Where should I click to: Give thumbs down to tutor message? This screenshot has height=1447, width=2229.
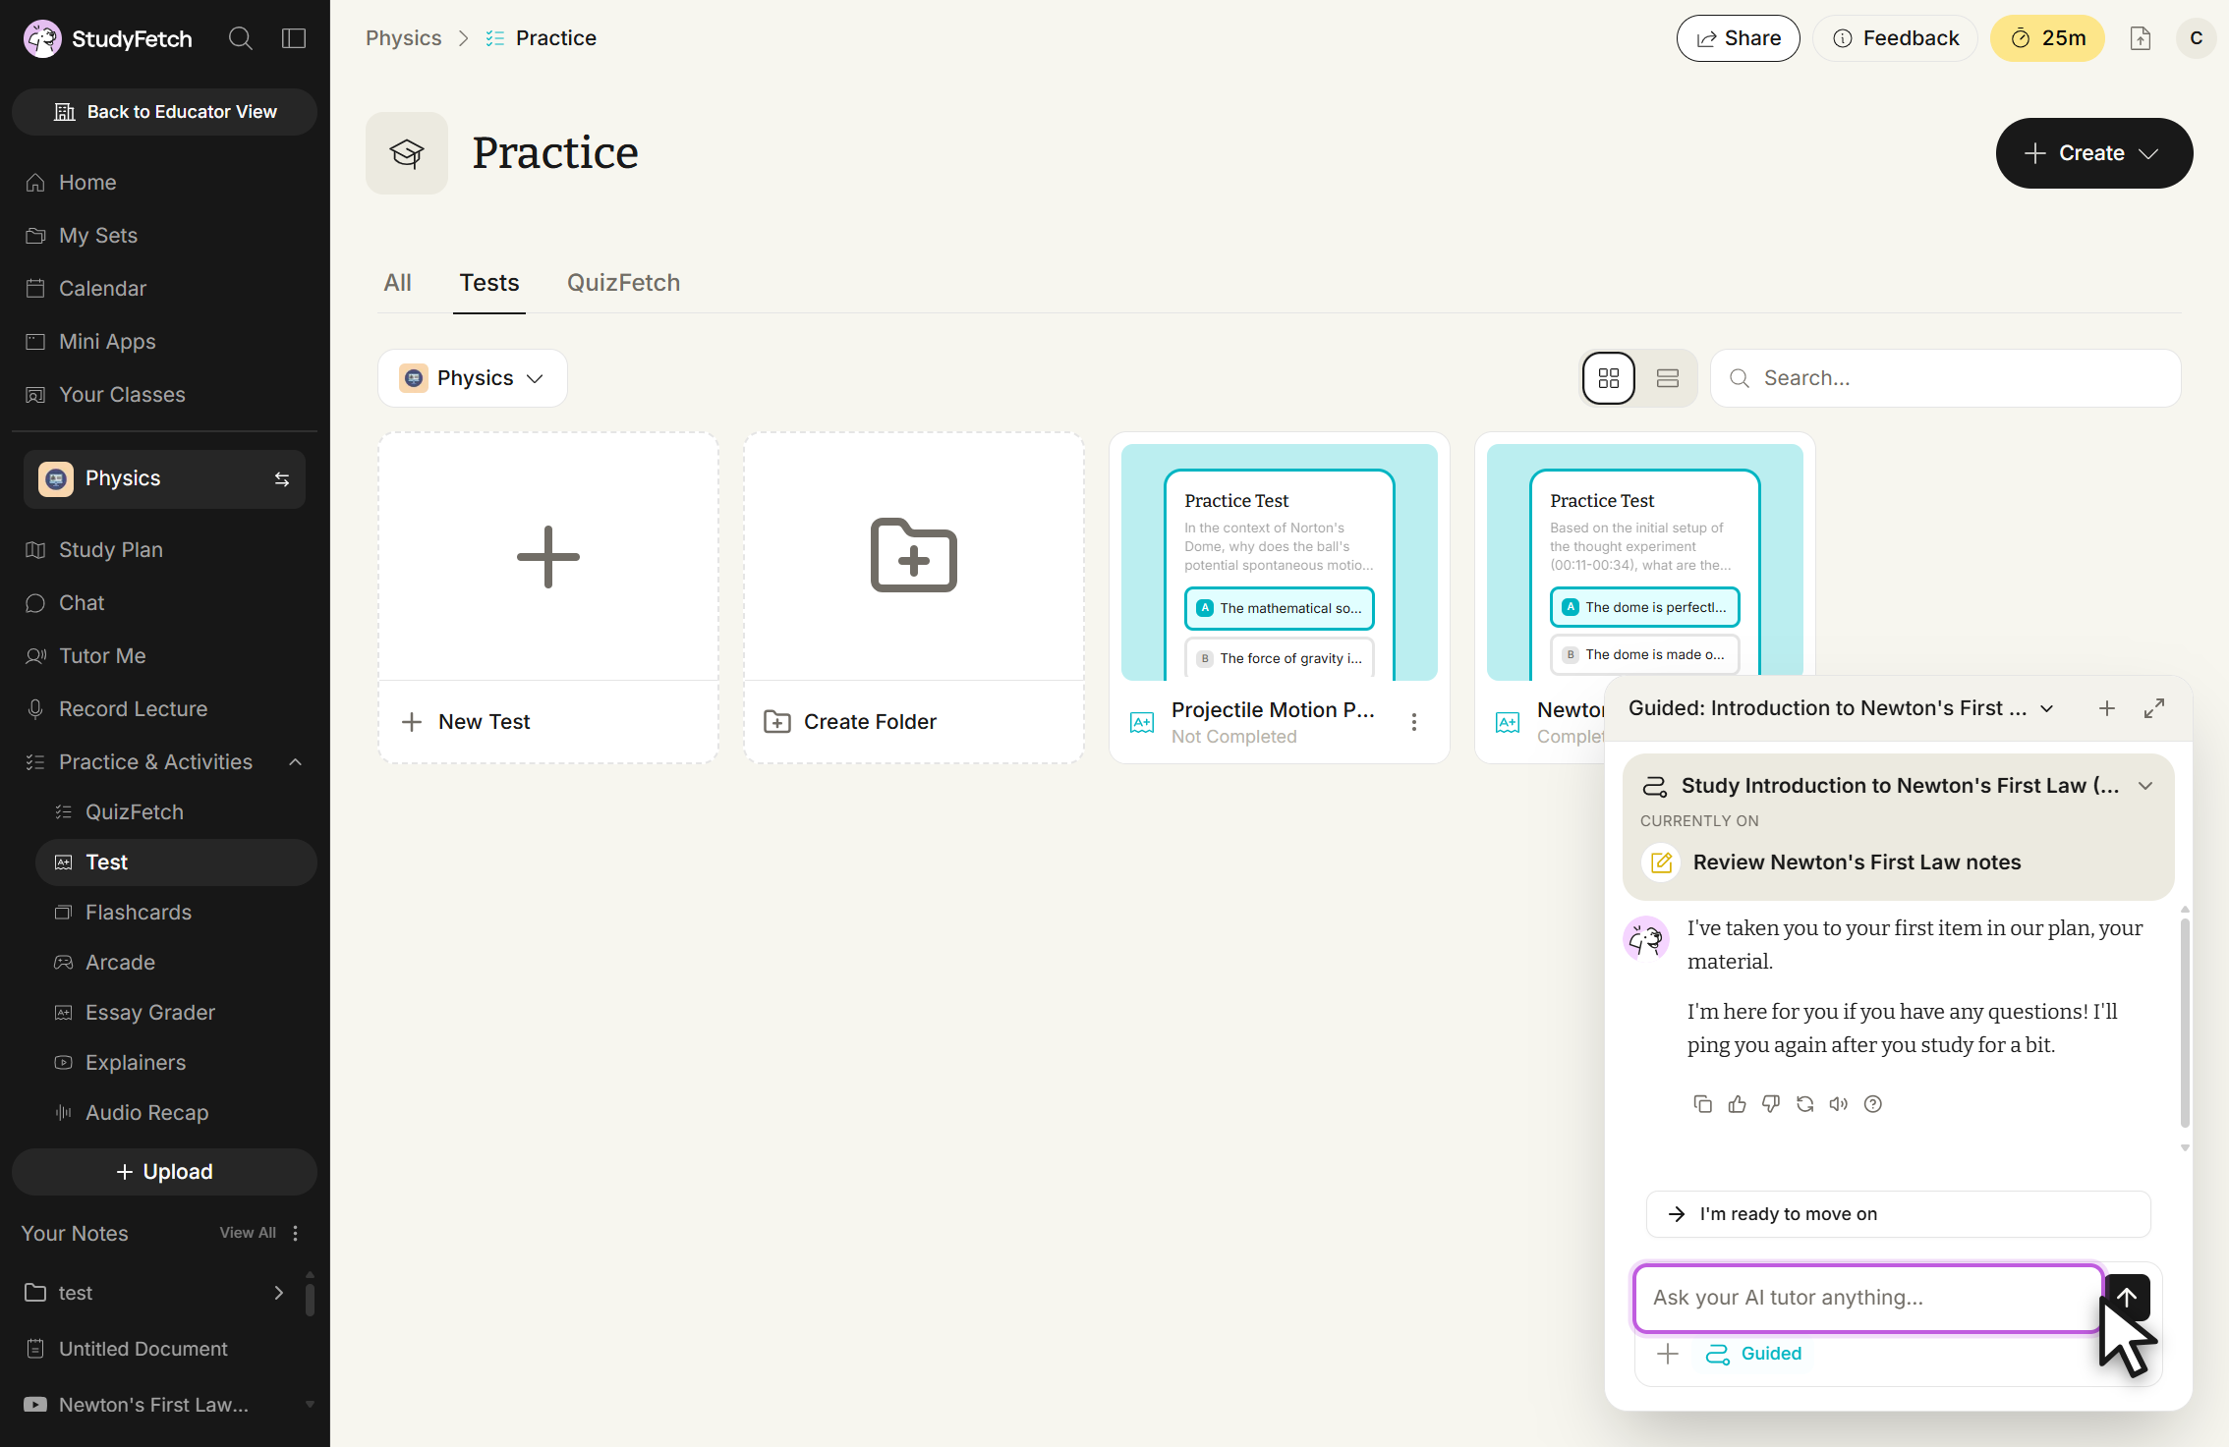tap(1771, 1104)
